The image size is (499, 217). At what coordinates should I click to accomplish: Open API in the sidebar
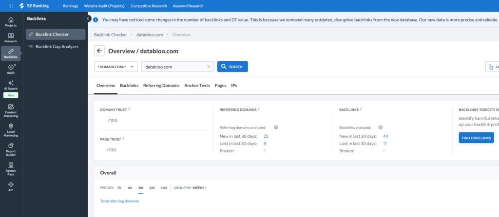11,186
